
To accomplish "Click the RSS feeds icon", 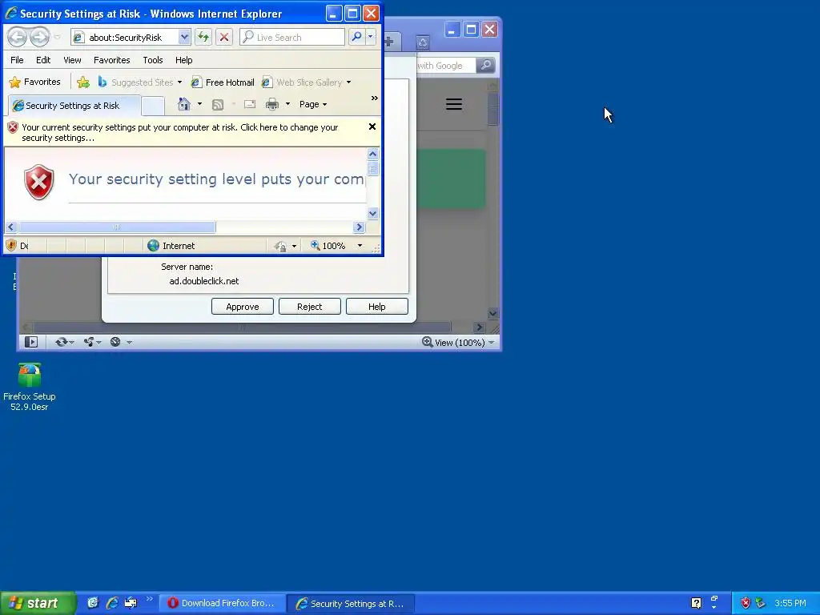I will tap(218, 105).
